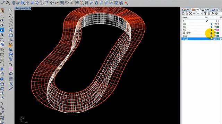
Task: Select the Explode tool (orange burst icon)
Action: (x=10, y=45)
